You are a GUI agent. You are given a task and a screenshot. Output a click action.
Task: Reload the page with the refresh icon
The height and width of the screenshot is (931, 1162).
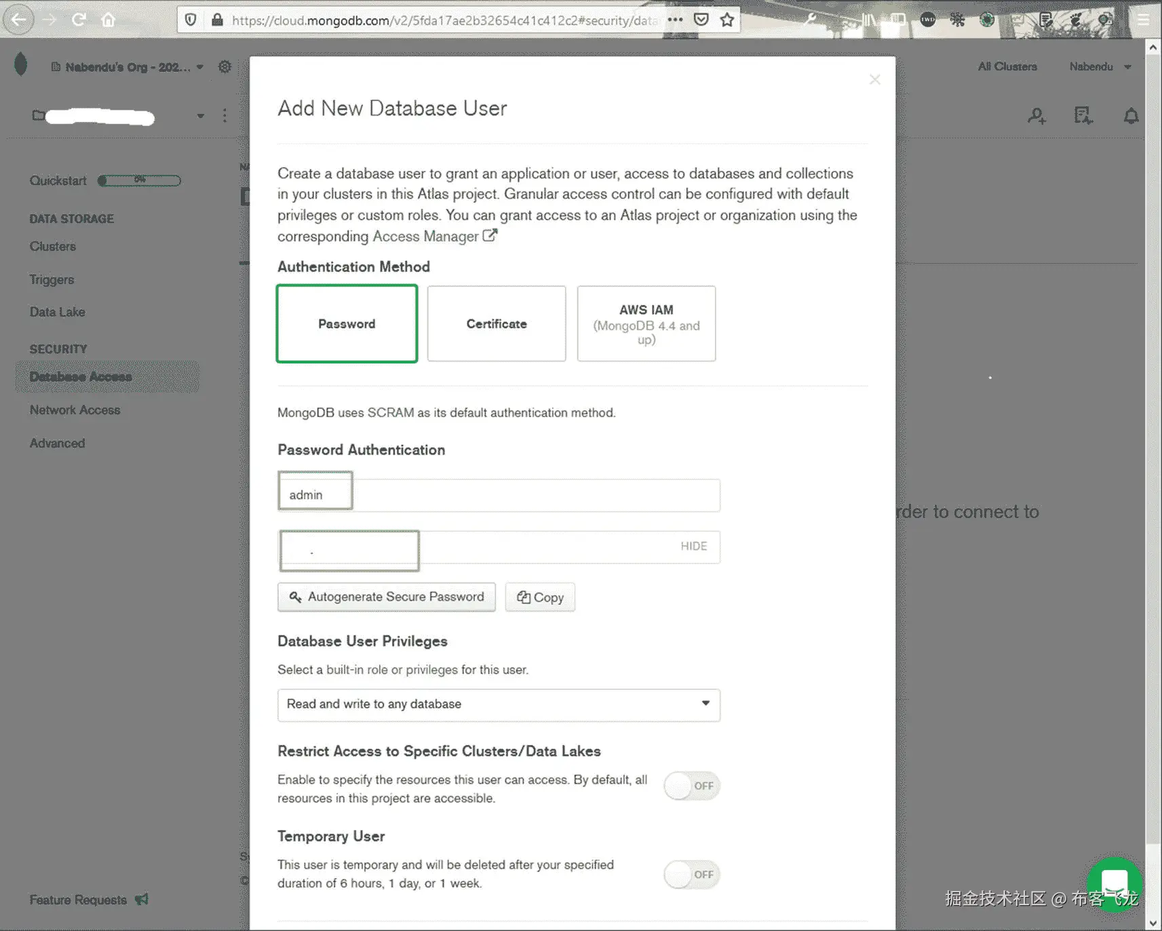click(79, 20)
